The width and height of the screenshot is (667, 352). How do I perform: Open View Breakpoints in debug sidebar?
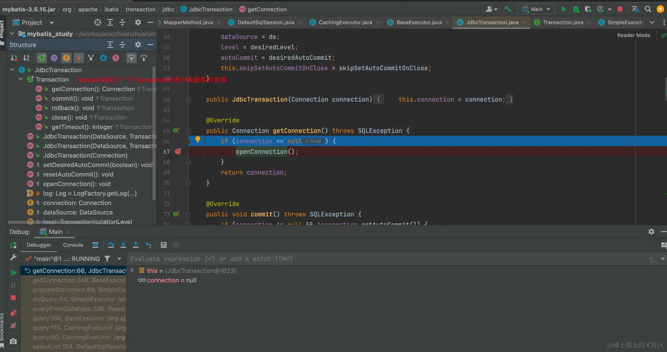[x=13, y=313]
